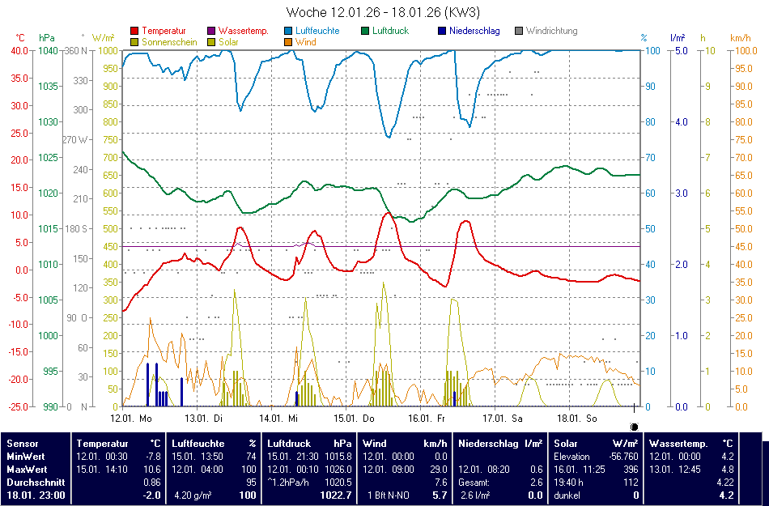Click the Wassertemp. column header in table

pos(678,444)
